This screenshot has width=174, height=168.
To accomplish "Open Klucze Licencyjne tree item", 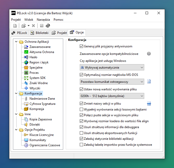I will 41,135.
